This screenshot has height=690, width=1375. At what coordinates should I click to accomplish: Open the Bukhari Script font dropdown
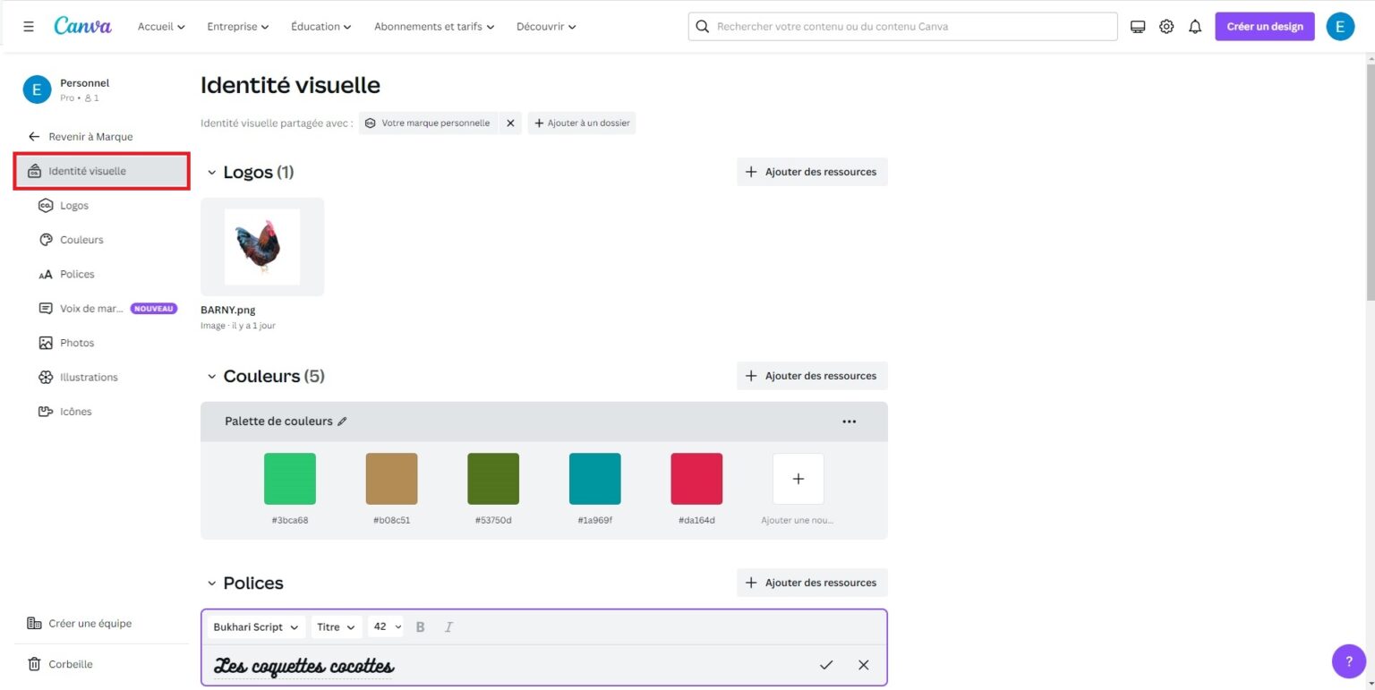(x=255, y=626)
